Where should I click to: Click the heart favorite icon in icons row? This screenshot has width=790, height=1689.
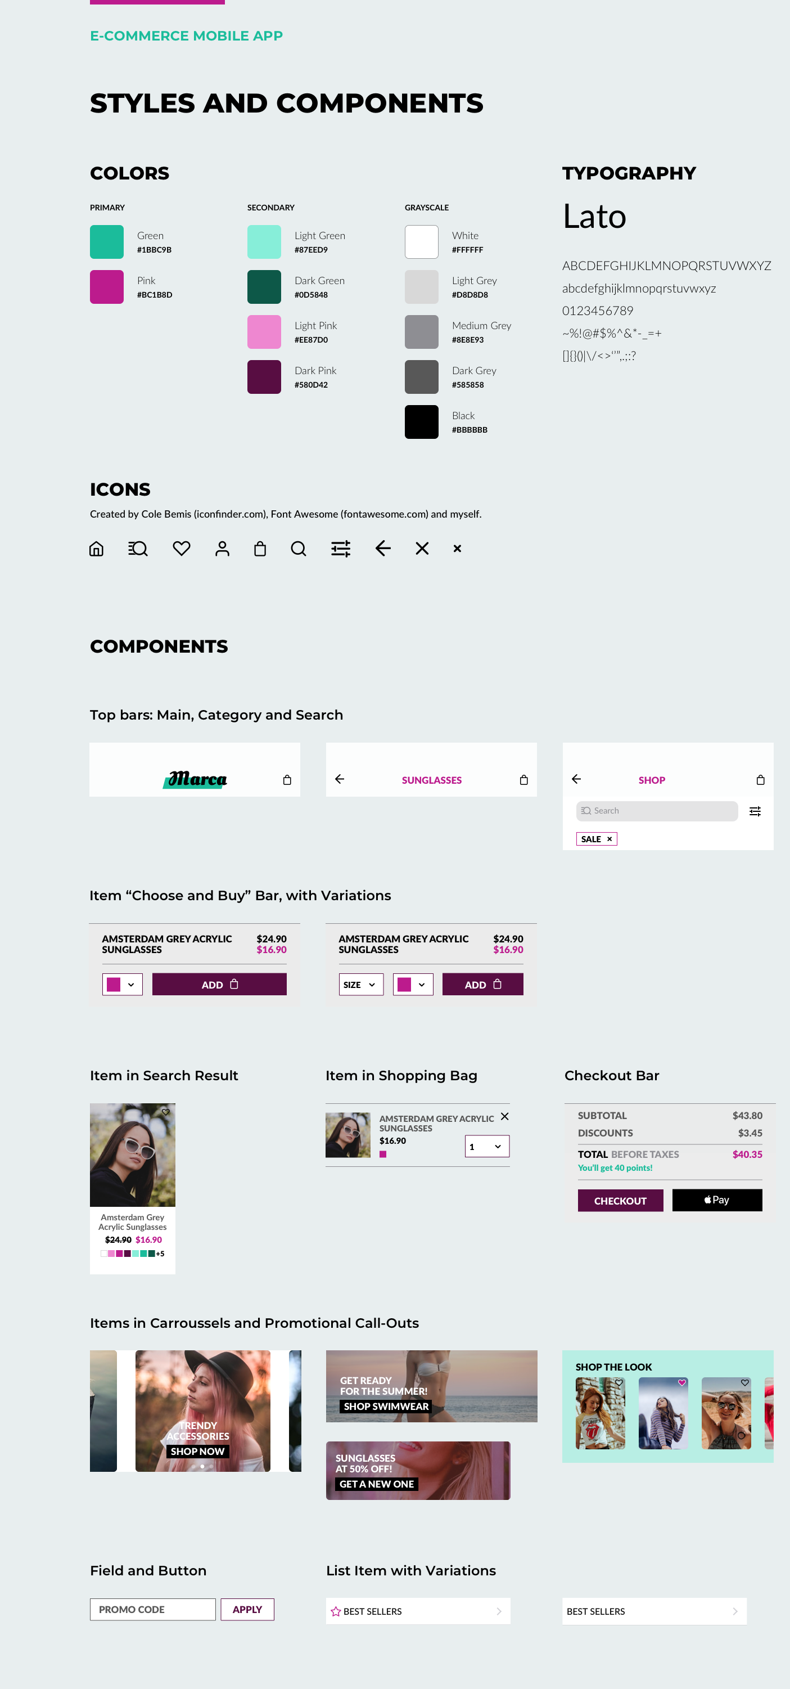(x=182, y=548)
